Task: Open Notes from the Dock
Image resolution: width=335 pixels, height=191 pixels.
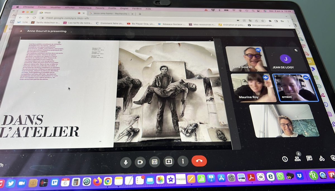Action: click(x=119, y=181)
